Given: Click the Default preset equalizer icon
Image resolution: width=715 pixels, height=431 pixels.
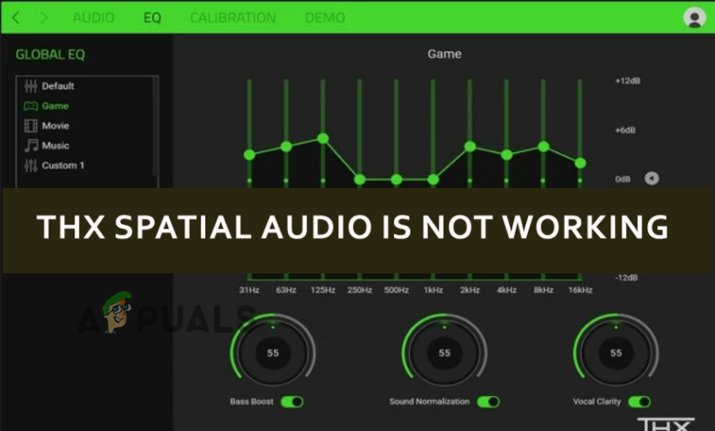Looking at the screenshot, I should point(30,86).
